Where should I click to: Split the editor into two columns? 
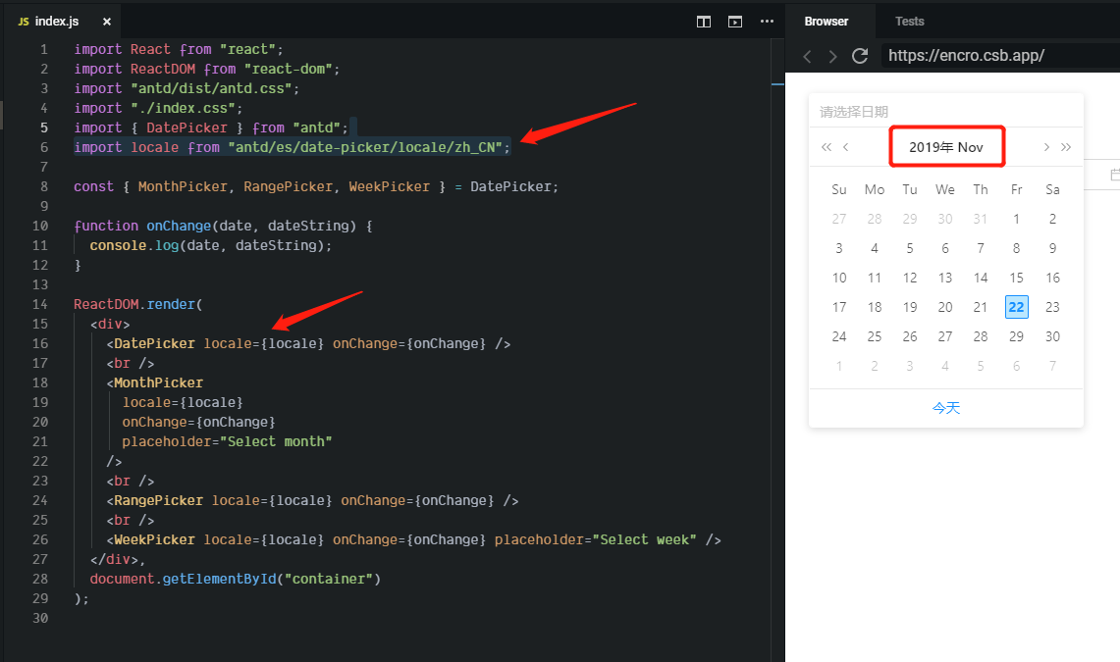(x=703, y=21)
